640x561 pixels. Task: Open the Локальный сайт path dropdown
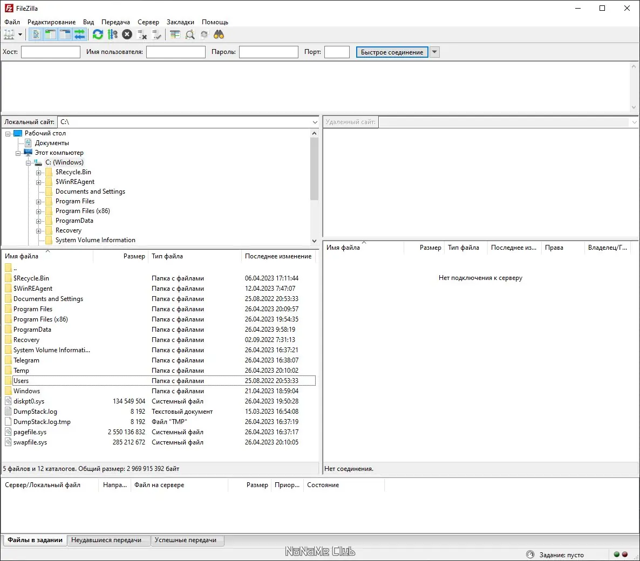coord(315,122)
